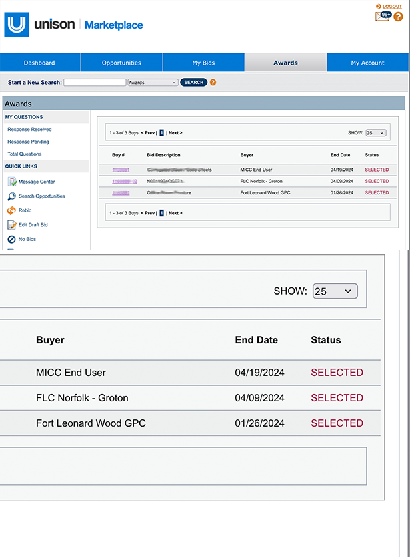Viewport: 410px width, 557px height.
Task: Open the No Bids link
Action: [x=27, y=239]
